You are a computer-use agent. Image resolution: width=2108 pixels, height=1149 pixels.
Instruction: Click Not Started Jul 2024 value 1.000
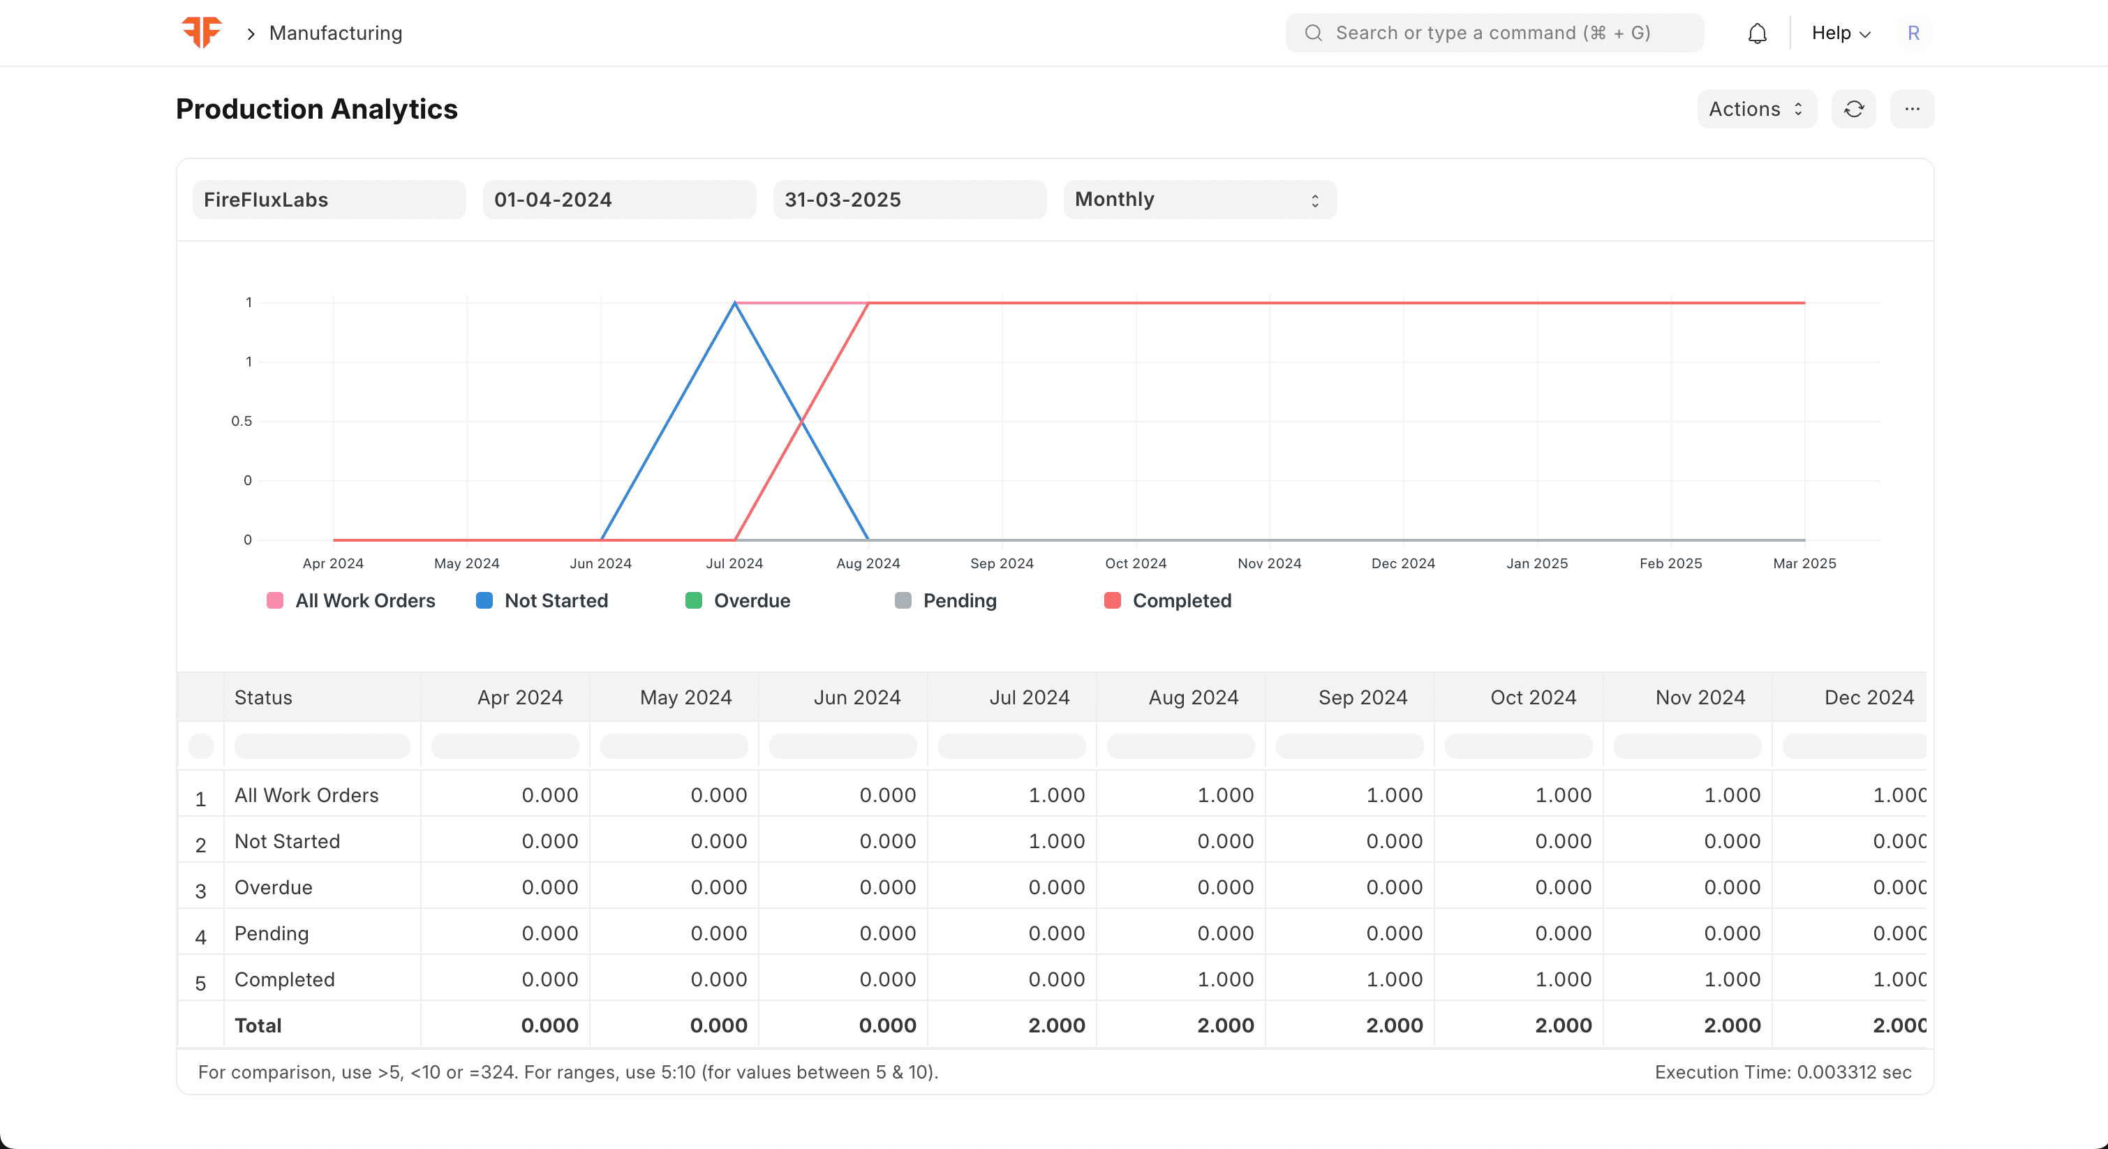pos(1057,841)
